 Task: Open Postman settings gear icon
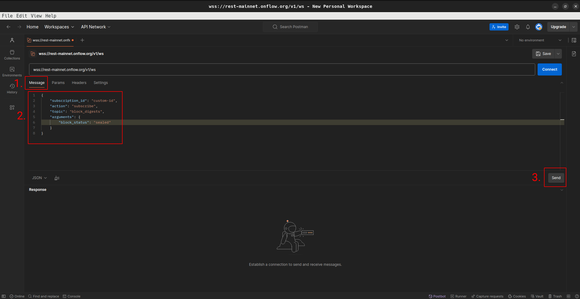click(x=517, y=27)
